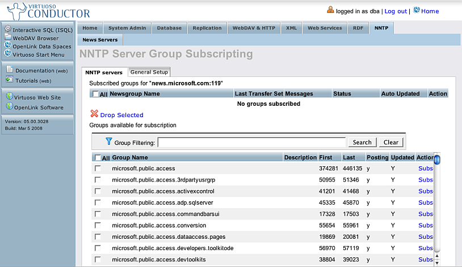Viewport: 462px width, 267px height.
Task: Focus the Group Filtering text field
Action: tap(251, 143)
